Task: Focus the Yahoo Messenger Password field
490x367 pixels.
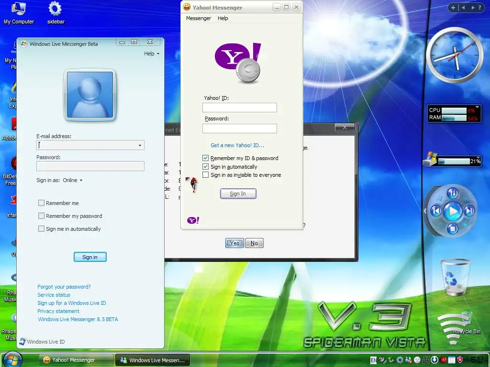Action: [239, 128]
